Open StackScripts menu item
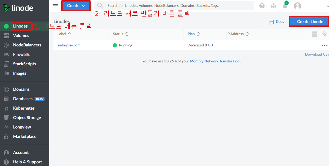This screenshot has height=166, width=329. pos(25,64)
